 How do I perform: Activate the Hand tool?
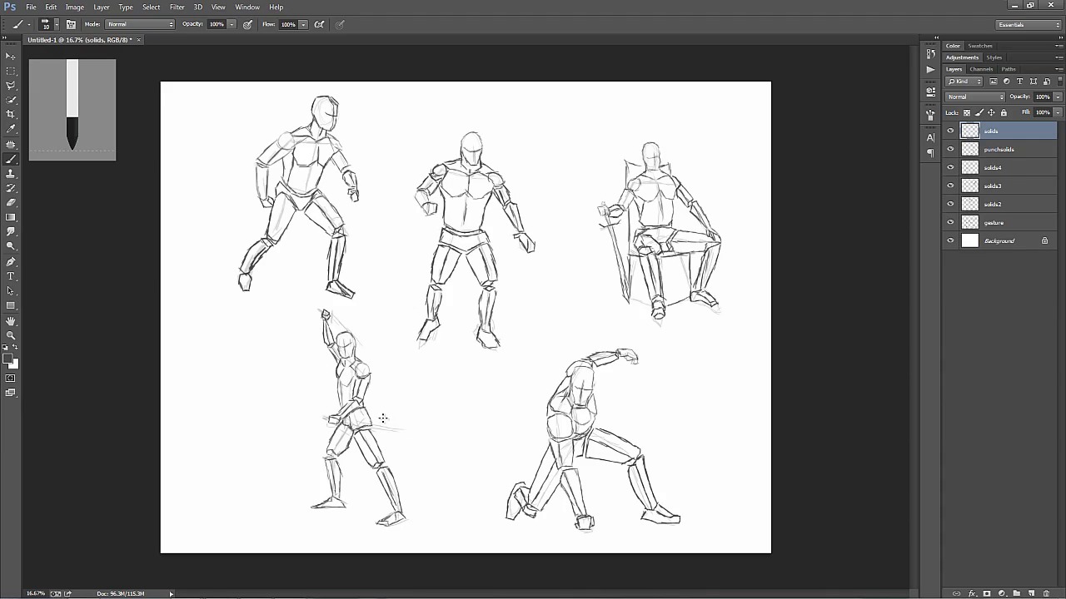point(11,321)
